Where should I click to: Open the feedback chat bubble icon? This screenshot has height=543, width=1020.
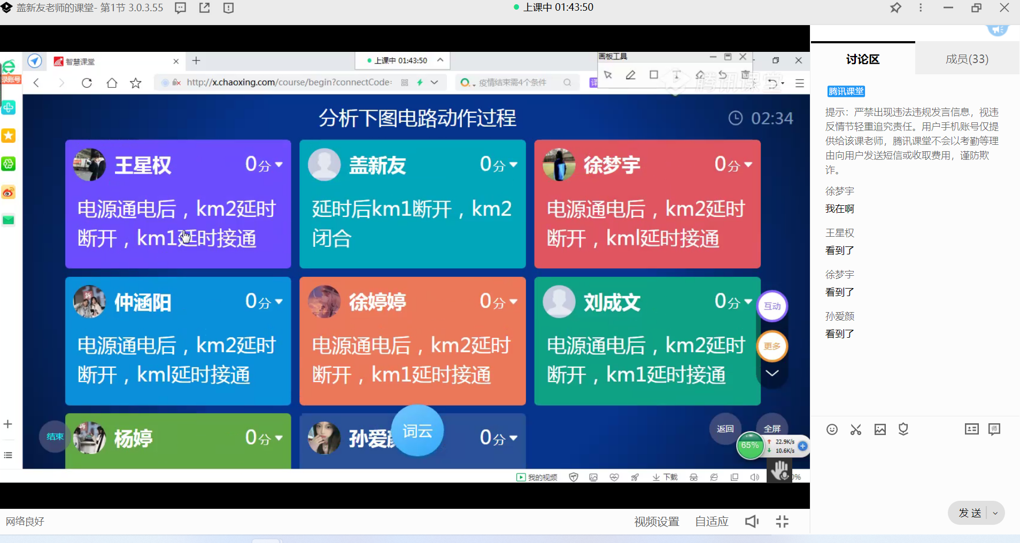181,8
